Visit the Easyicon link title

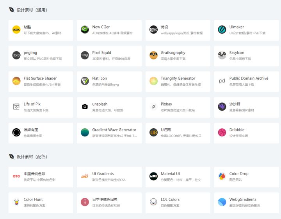click(237, 52)
